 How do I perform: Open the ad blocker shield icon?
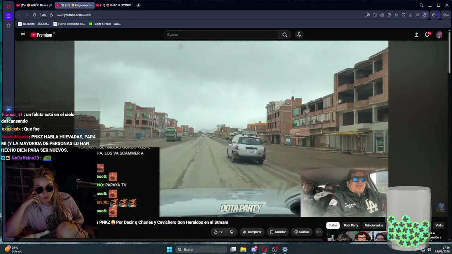click(389, 15)
